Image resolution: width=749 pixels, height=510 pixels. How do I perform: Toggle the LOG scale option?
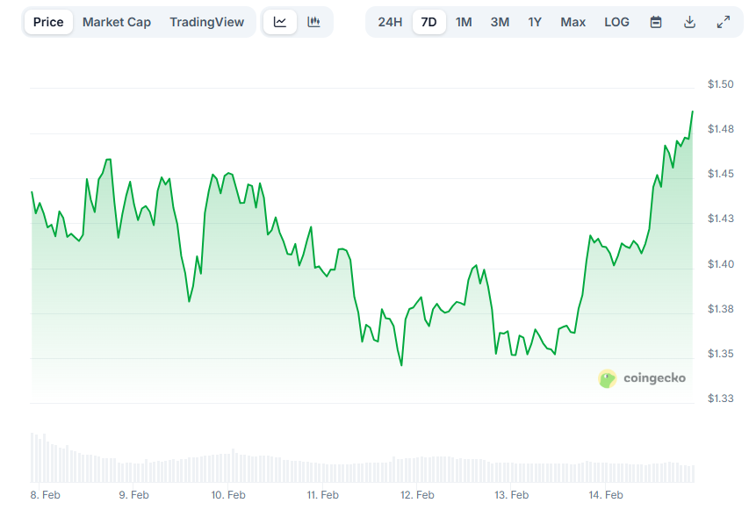(x=616, y=22)
